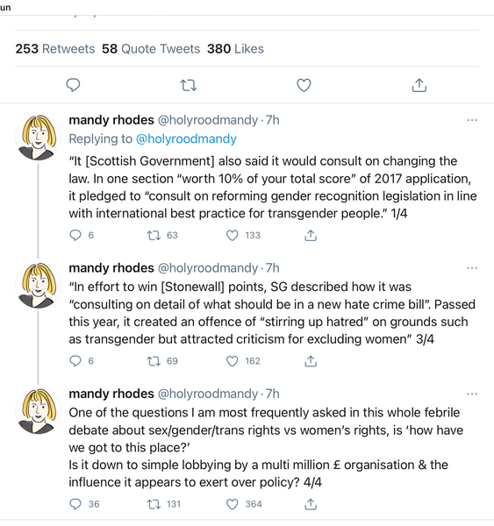Reply to the 4/4 tweet with 36 replies
This screenshot has height=526, width=494.
pyautogui.click(x=75, y=504)
